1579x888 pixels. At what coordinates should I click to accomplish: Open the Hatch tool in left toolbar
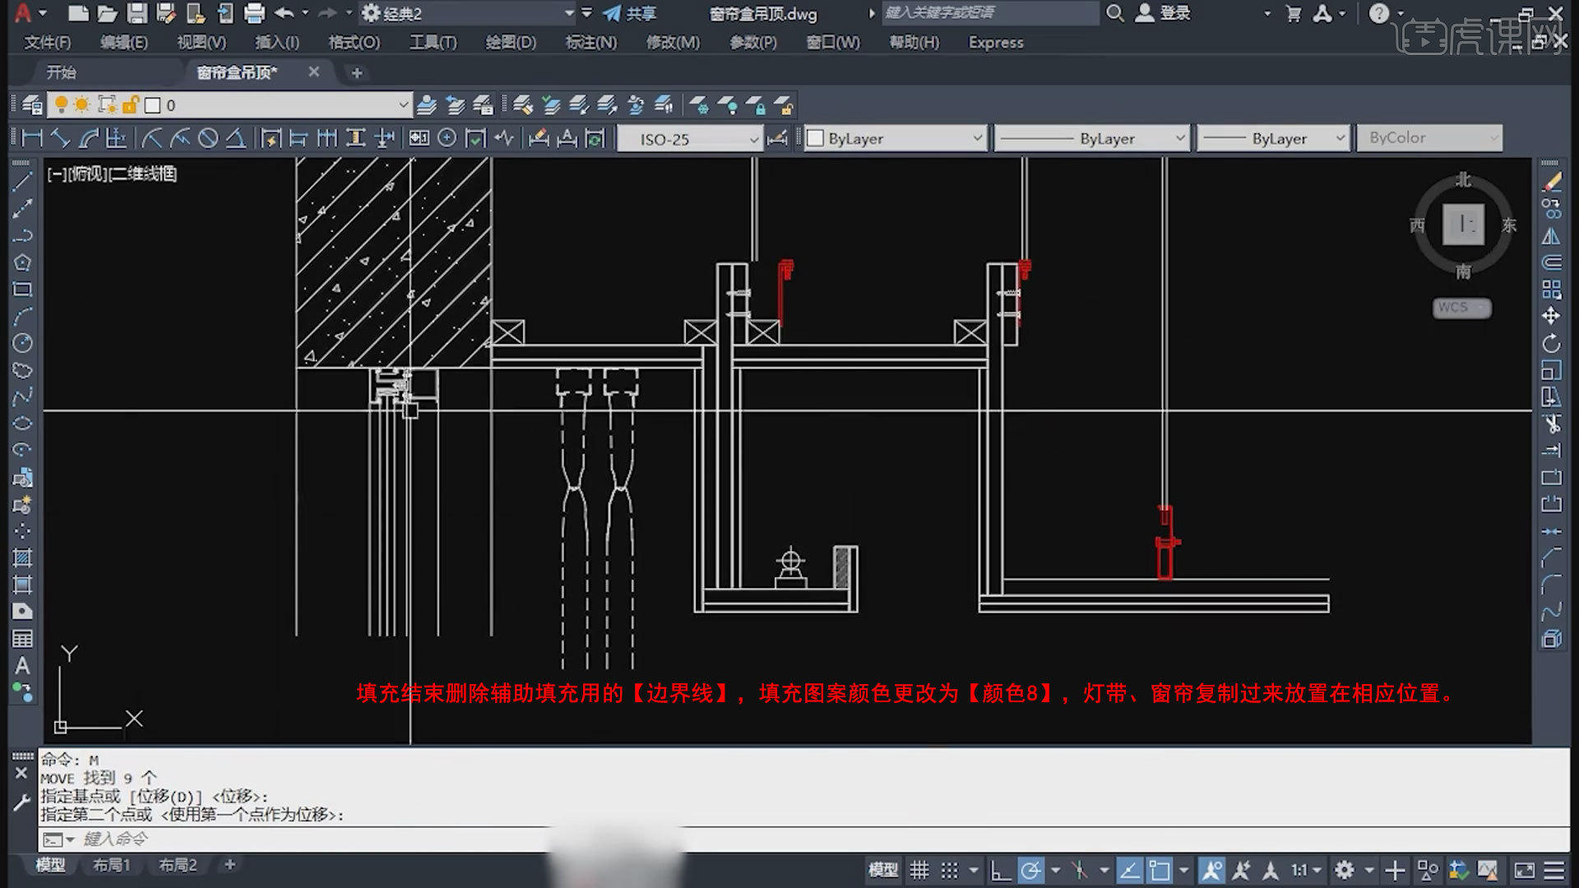point(22,558)
